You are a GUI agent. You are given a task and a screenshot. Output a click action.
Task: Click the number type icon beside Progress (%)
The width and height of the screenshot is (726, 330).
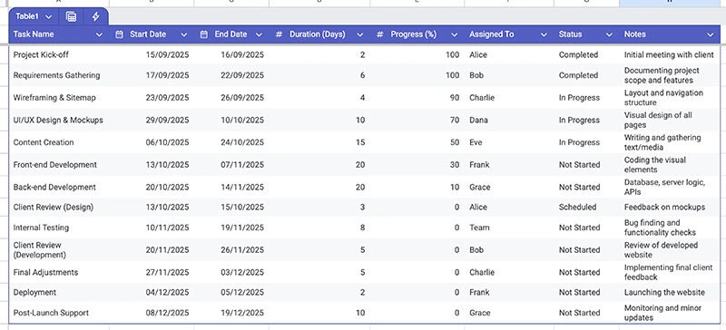[x=380, y=34]
